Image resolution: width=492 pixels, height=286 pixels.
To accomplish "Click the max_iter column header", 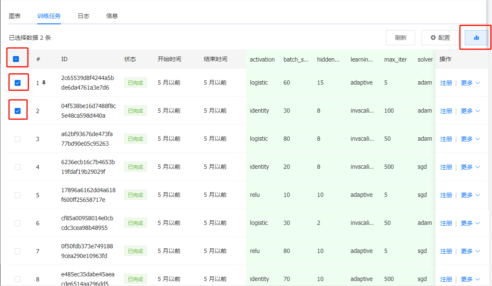I will click(x=396, y=59).
